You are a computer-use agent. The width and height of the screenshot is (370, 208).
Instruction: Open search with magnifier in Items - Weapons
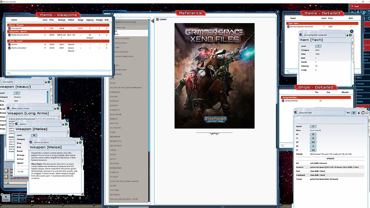8,73
